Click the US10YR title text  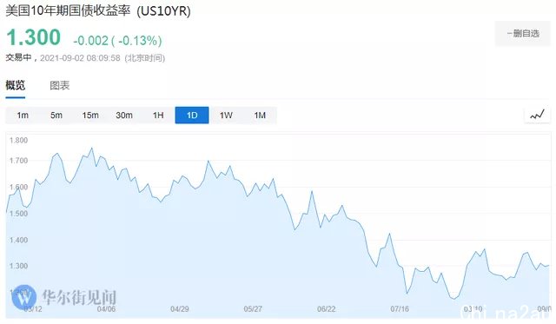tap(164, 11)
